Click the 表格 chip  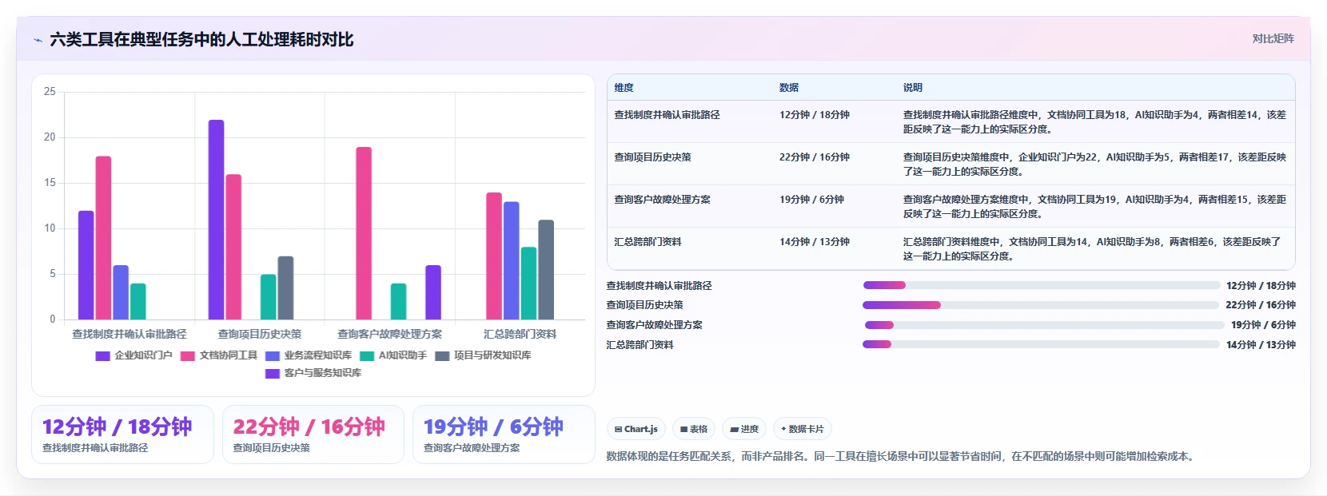click(x=694, y=429)
